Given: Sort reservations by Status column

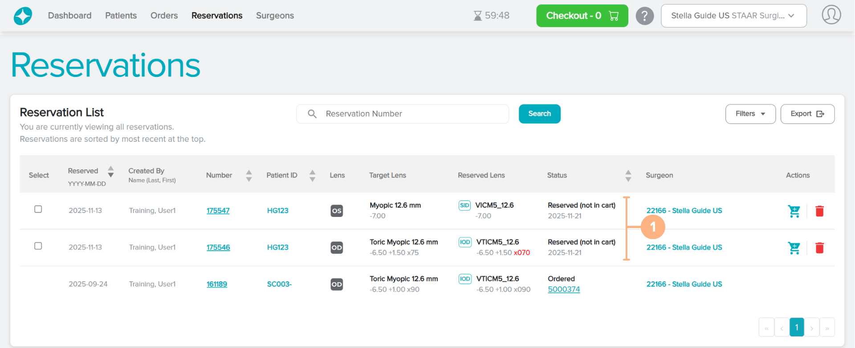Looking at the screenshot, I should (628, 176).
